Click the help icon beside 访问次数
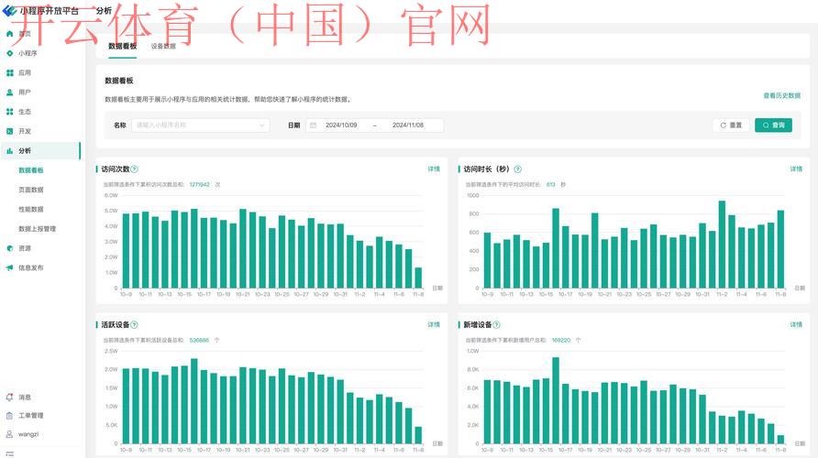This screenshot has width=818, height=458. (x=134, y=169)
